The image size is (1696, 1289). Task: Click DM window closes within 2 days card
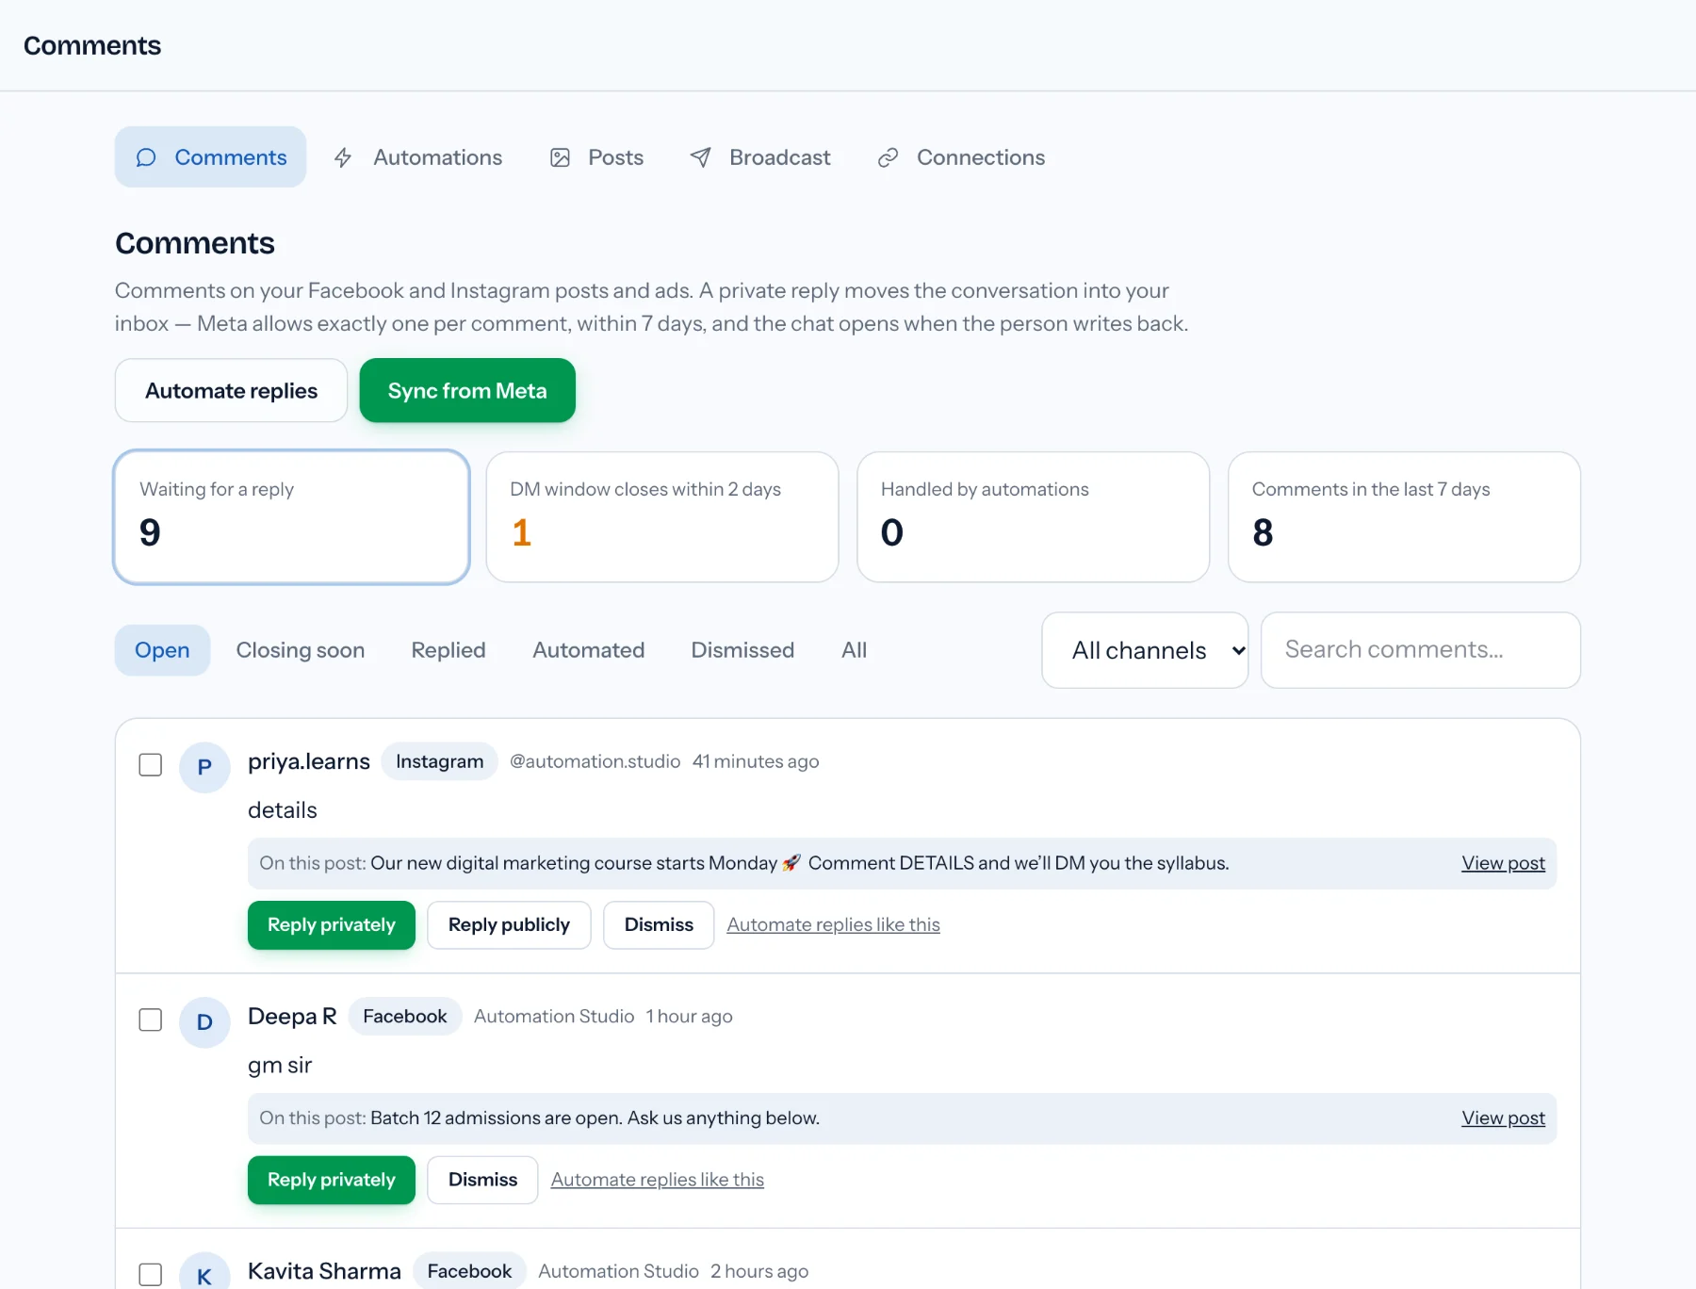click(x=662, y=517)
